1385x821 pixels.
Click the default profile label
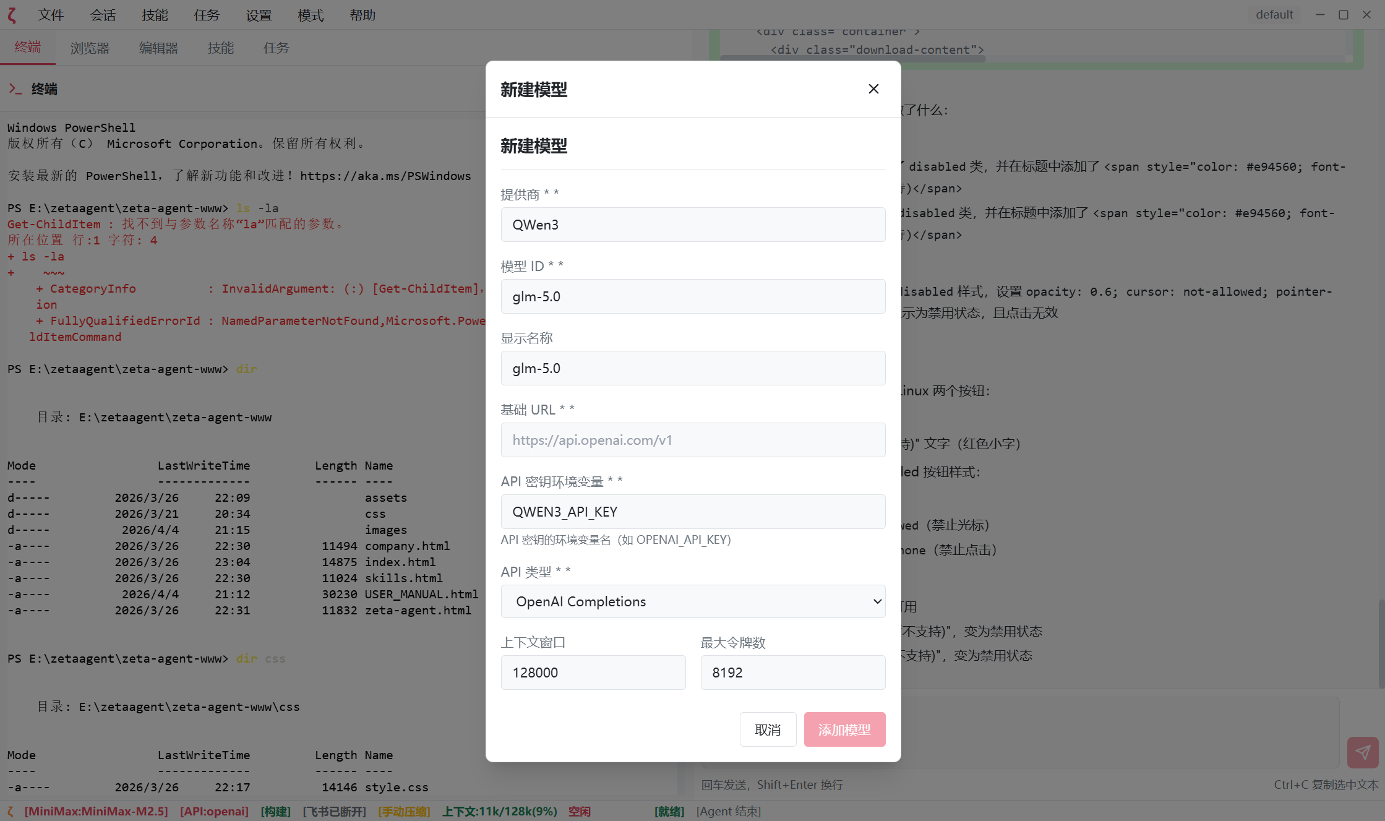pyautogui.click(x=1274, y=15)
